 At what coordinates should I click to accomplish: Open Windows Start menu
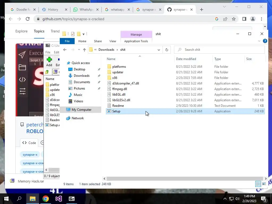(x=6, y=199)
